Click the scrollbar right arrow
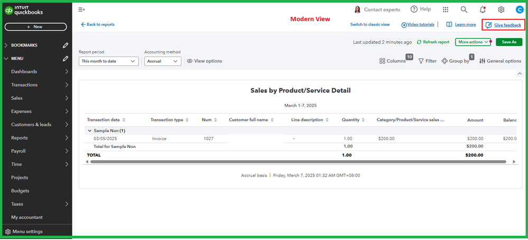 (x=514, y=162)
